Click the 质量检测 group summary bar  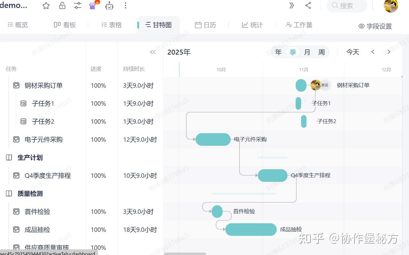[244, 194]
